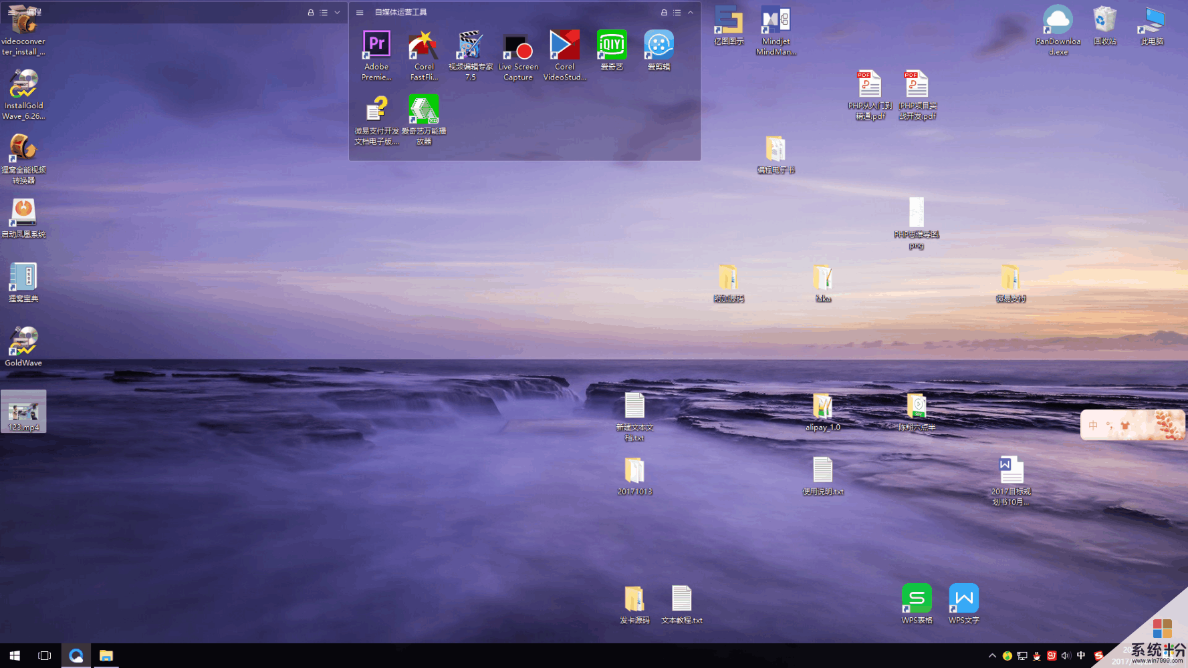Adjust volume via the speaker tray icon

tap(1066, 656)
